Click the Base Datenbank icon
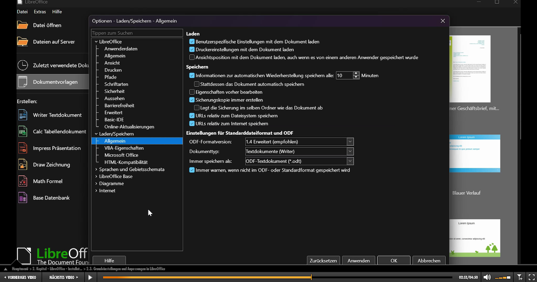This screenshot has width=537, height=282. [22, 198]
